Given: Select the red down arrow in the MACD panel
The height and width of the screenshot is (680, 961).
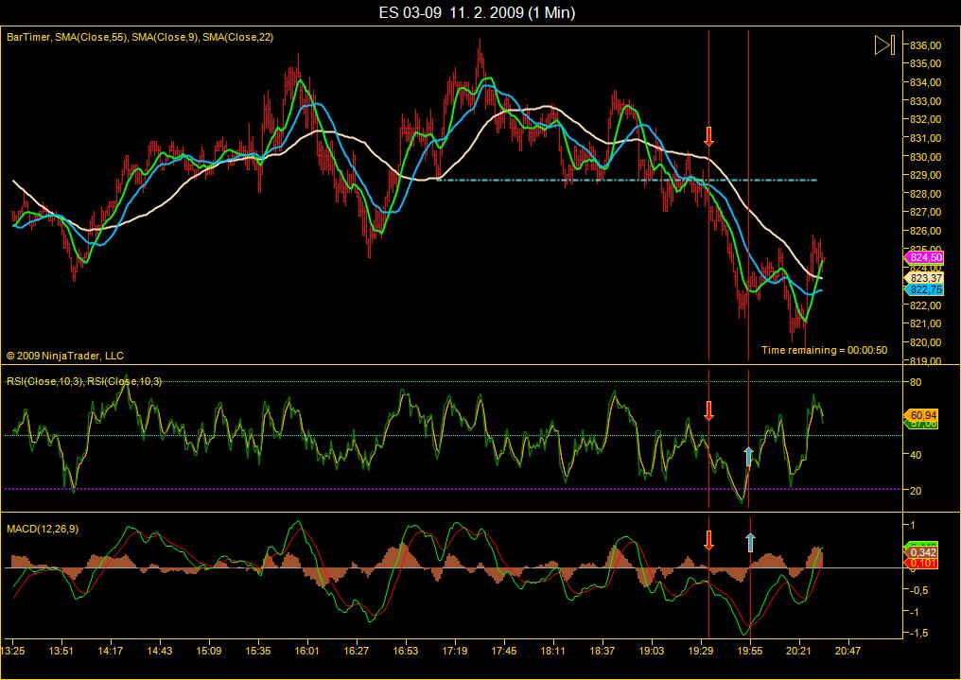Looking at the screenshot, I should [709, 540].
